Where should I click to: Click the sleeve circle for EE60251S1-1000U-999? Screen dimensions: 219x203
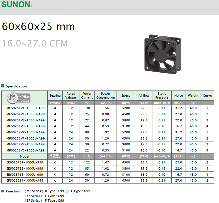coord(55,163)
